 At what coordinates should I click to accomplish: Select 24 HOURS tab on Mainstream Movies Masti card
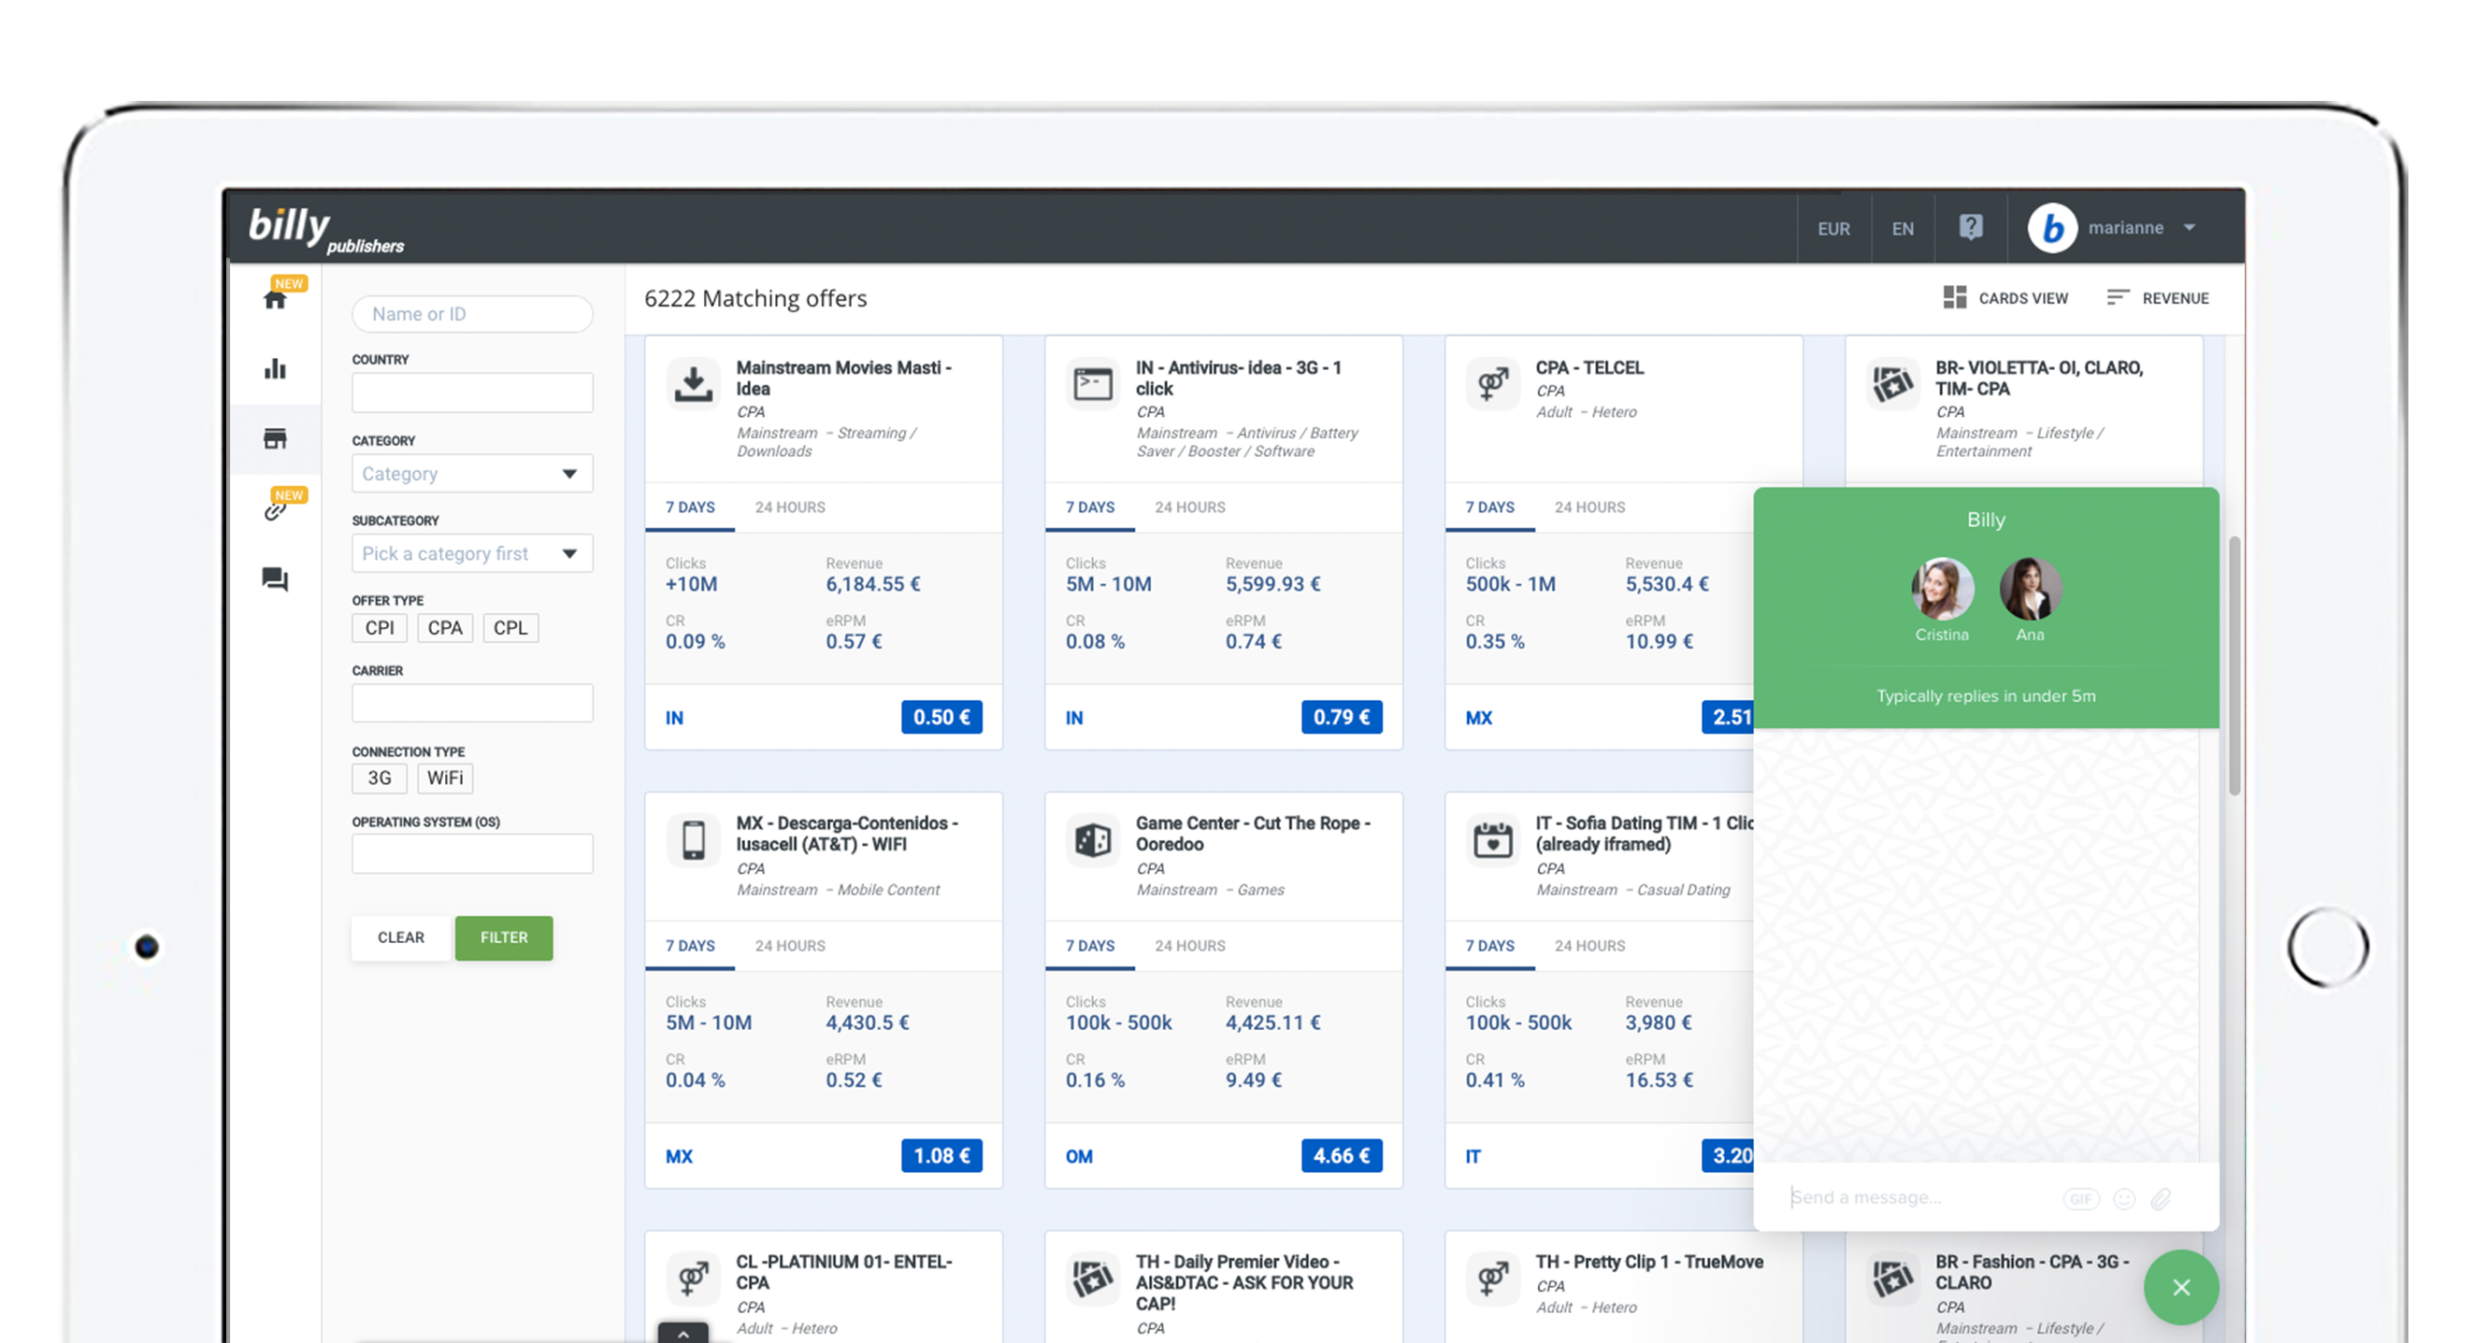coord(789,507)
